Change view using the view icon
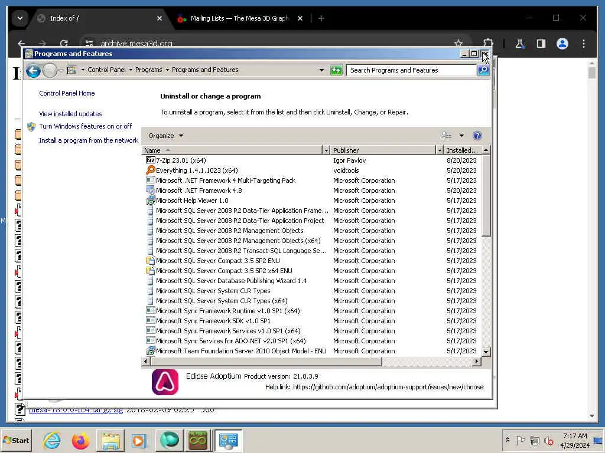 [447, 136]
